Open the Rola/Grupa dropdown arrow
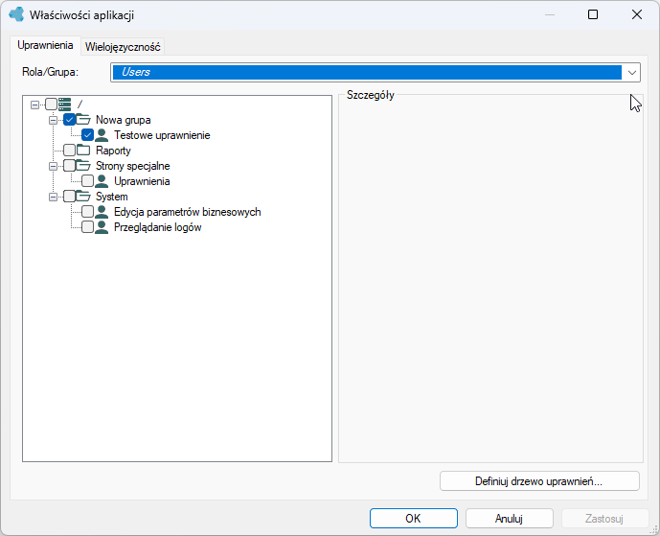The height and width of the screenshot is (536, 660). pos(631,73)
